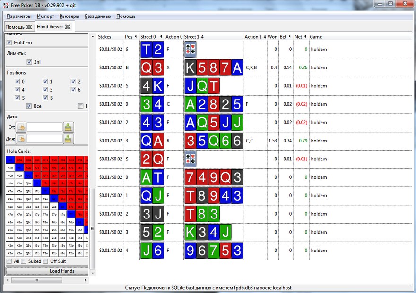The image size is (416, 293).
Task: Uncheck the Hold'em game checkbox
Action: 9,42
